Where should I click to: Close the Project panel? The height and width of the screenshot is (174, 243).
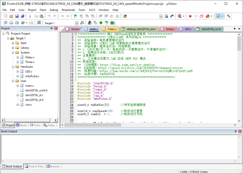pos(56,28)
